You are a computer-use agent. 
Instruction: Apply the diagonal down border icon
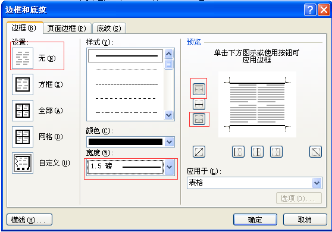pyautogui.click(x=315, y=152)
